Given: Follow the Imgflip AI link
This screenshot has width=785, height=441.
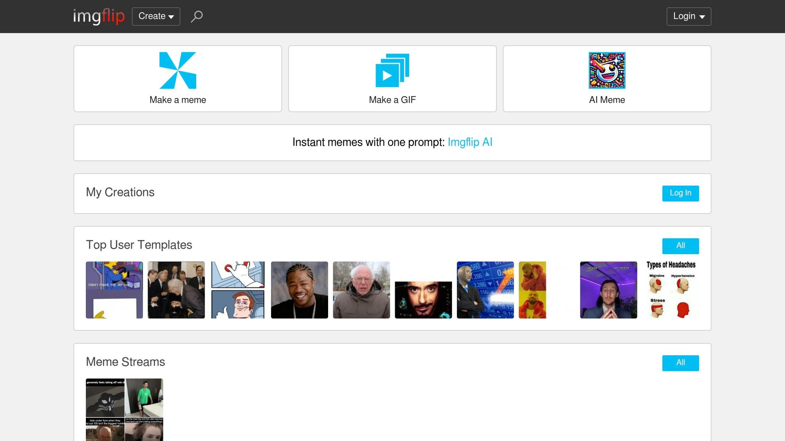Looking at the screenshot, I should (470, 142).
